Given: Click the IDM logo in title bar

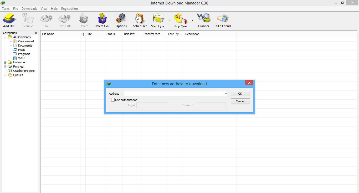Looking at the screenshot, I should point(3,3).
